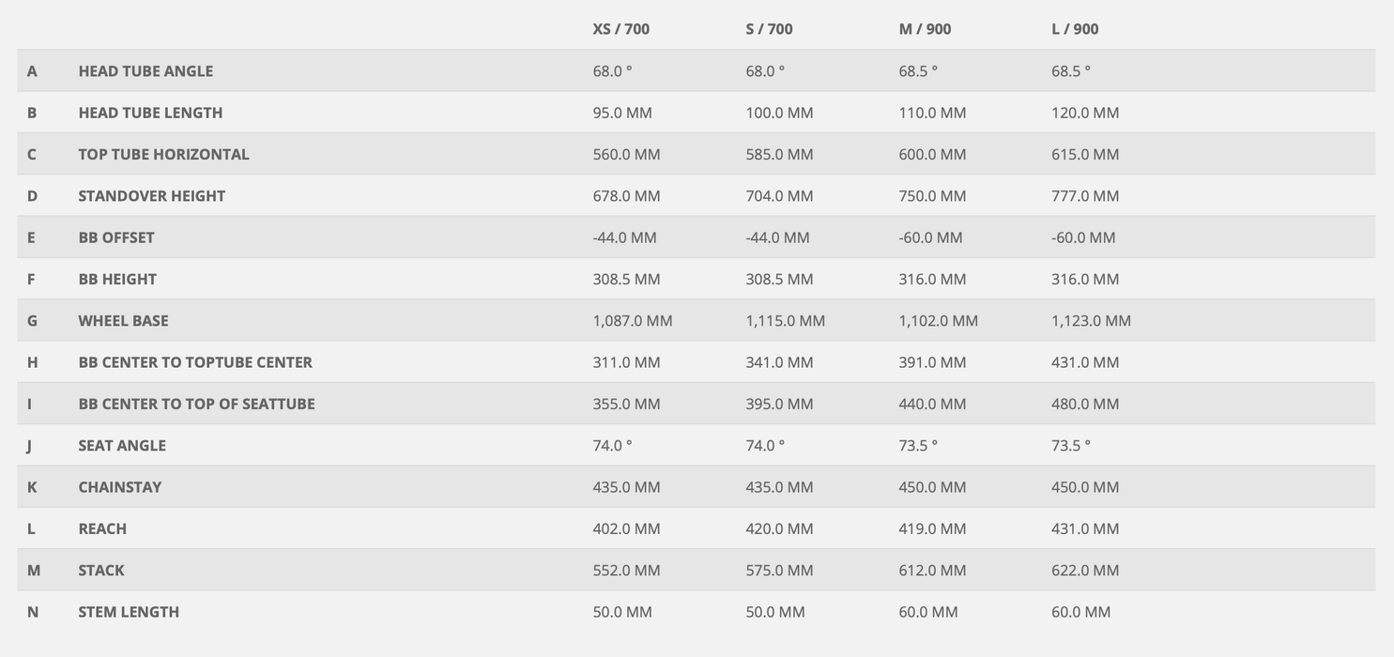Click the BB HEIGHT row label
This screenshot has width=1394, height=657.
117,279
